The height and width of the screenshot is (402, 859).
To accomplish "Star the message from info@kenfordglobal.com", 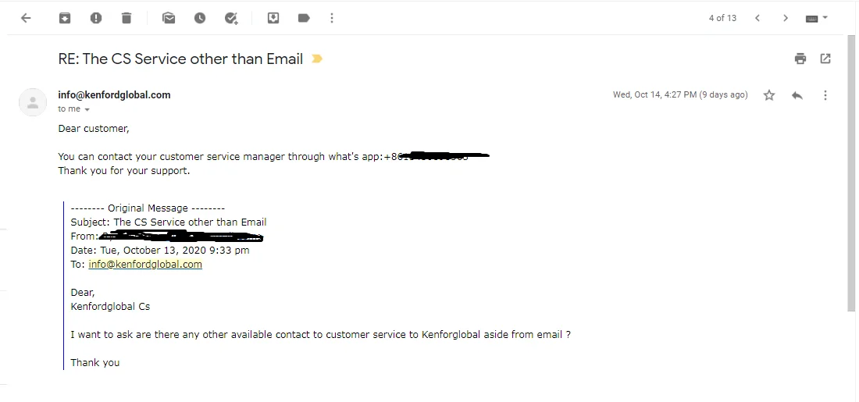I will pyautogui.click(x=769, y=95).
